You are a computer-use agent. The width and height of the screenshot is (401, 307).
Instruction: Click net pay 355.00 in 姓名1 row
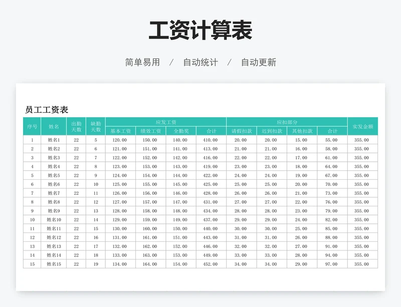click(362, 140)
